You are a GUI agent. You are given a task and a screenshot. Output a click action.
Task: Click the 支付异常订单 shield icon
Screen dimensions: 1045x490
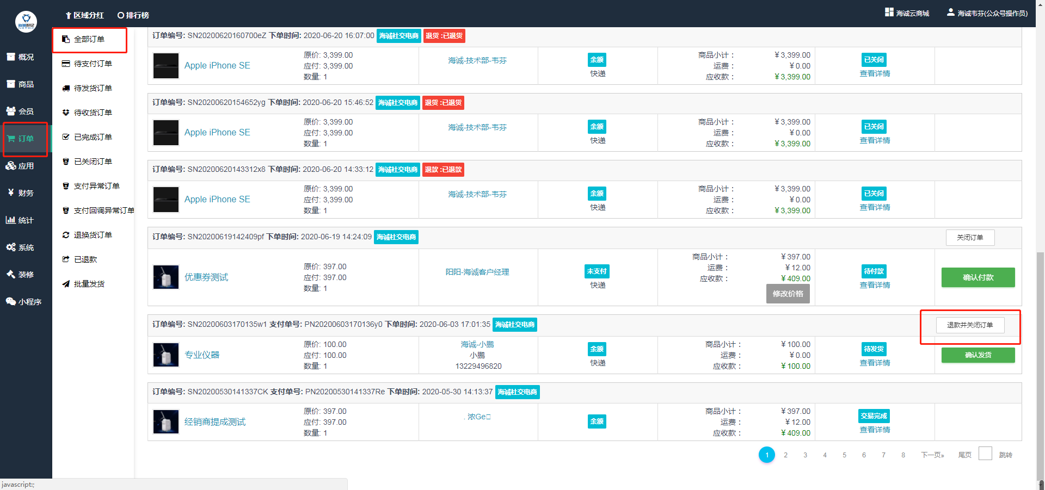(66, 186)
